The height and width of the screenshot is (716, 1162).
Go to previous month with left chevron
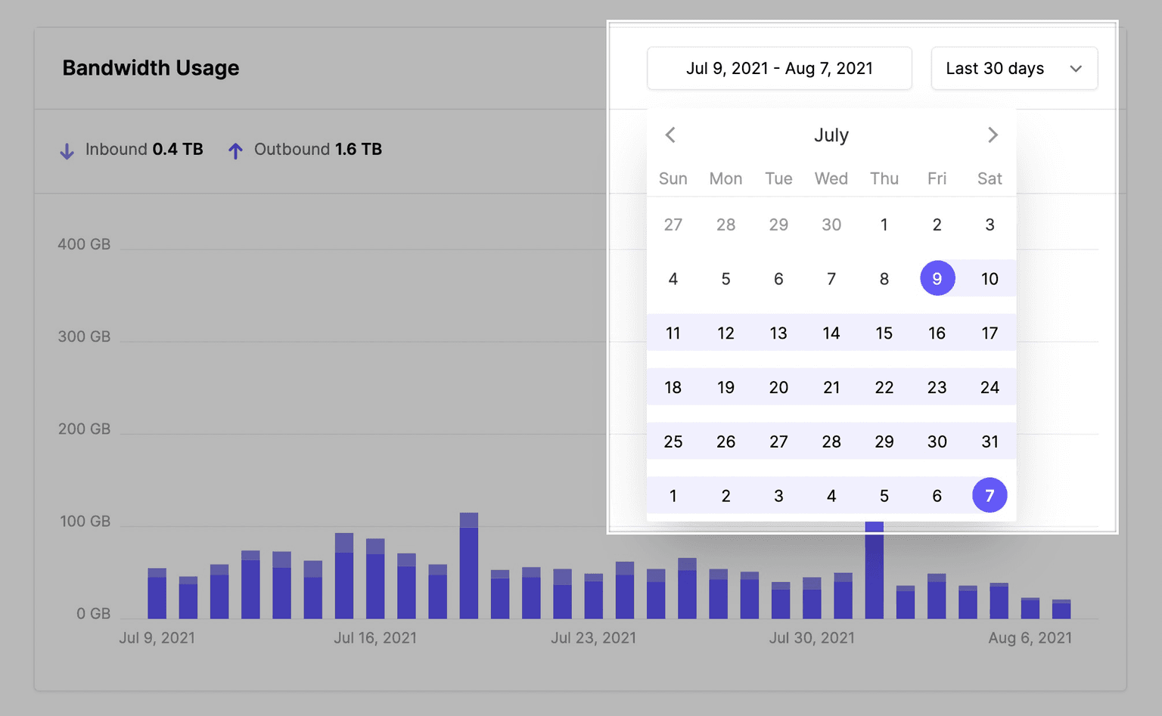[670, 135]
